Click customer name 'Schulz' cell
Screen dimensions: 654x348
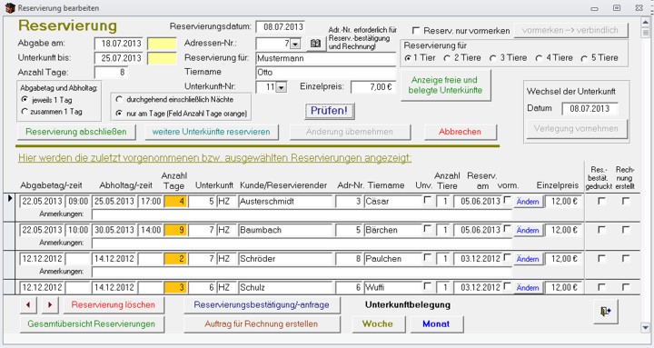click(x=286, y=287)
